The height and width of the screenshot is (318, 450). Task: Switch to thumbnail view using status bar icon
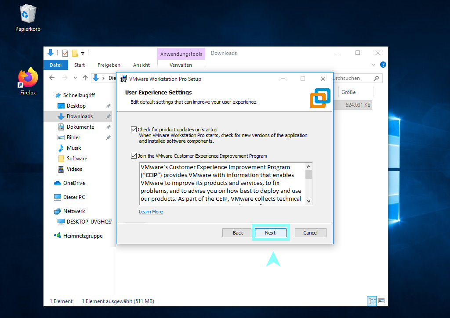point(381,301)
